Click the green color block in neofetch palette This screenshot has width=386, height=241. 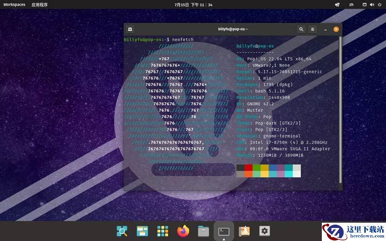[x=257, y=168]
